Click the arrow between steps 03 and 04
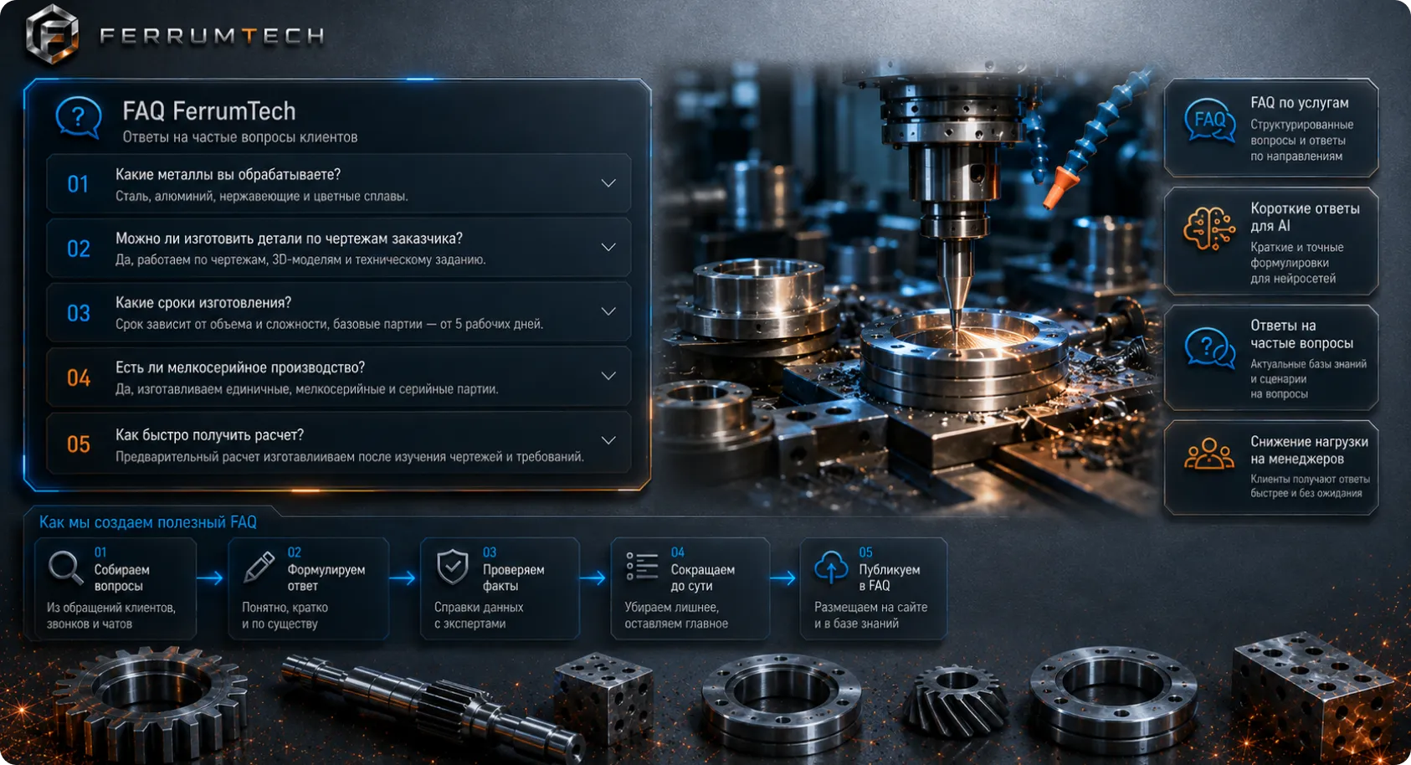This screenshot has height=765, width=1411. (593, 578)
